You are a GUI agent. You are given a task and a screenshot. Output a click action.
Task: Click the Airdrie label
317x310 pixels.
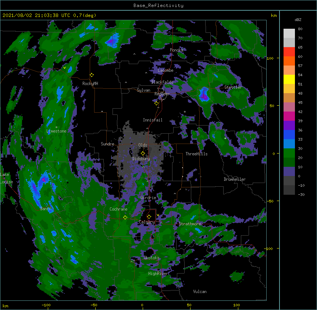149,198
